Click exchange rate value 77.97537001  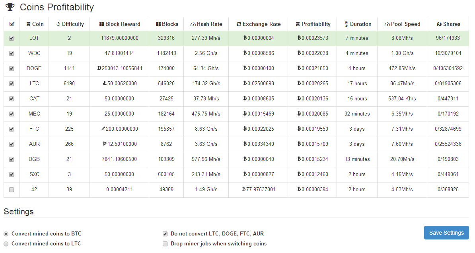[x=261, y=190]
